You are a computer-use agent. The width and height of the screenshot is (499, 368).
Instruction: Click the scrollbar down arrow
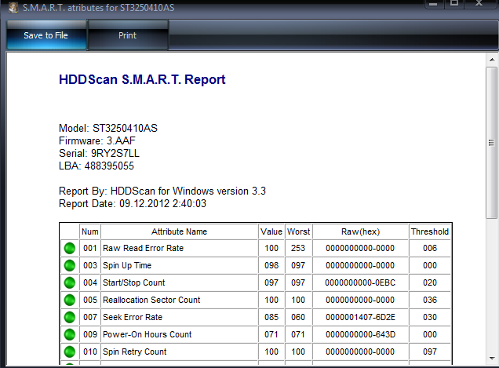coord(492,358)
